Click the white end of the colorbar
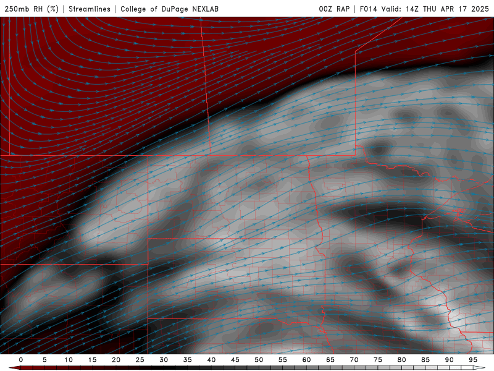This screenshot has height=371, width=494. pos(479,368)
